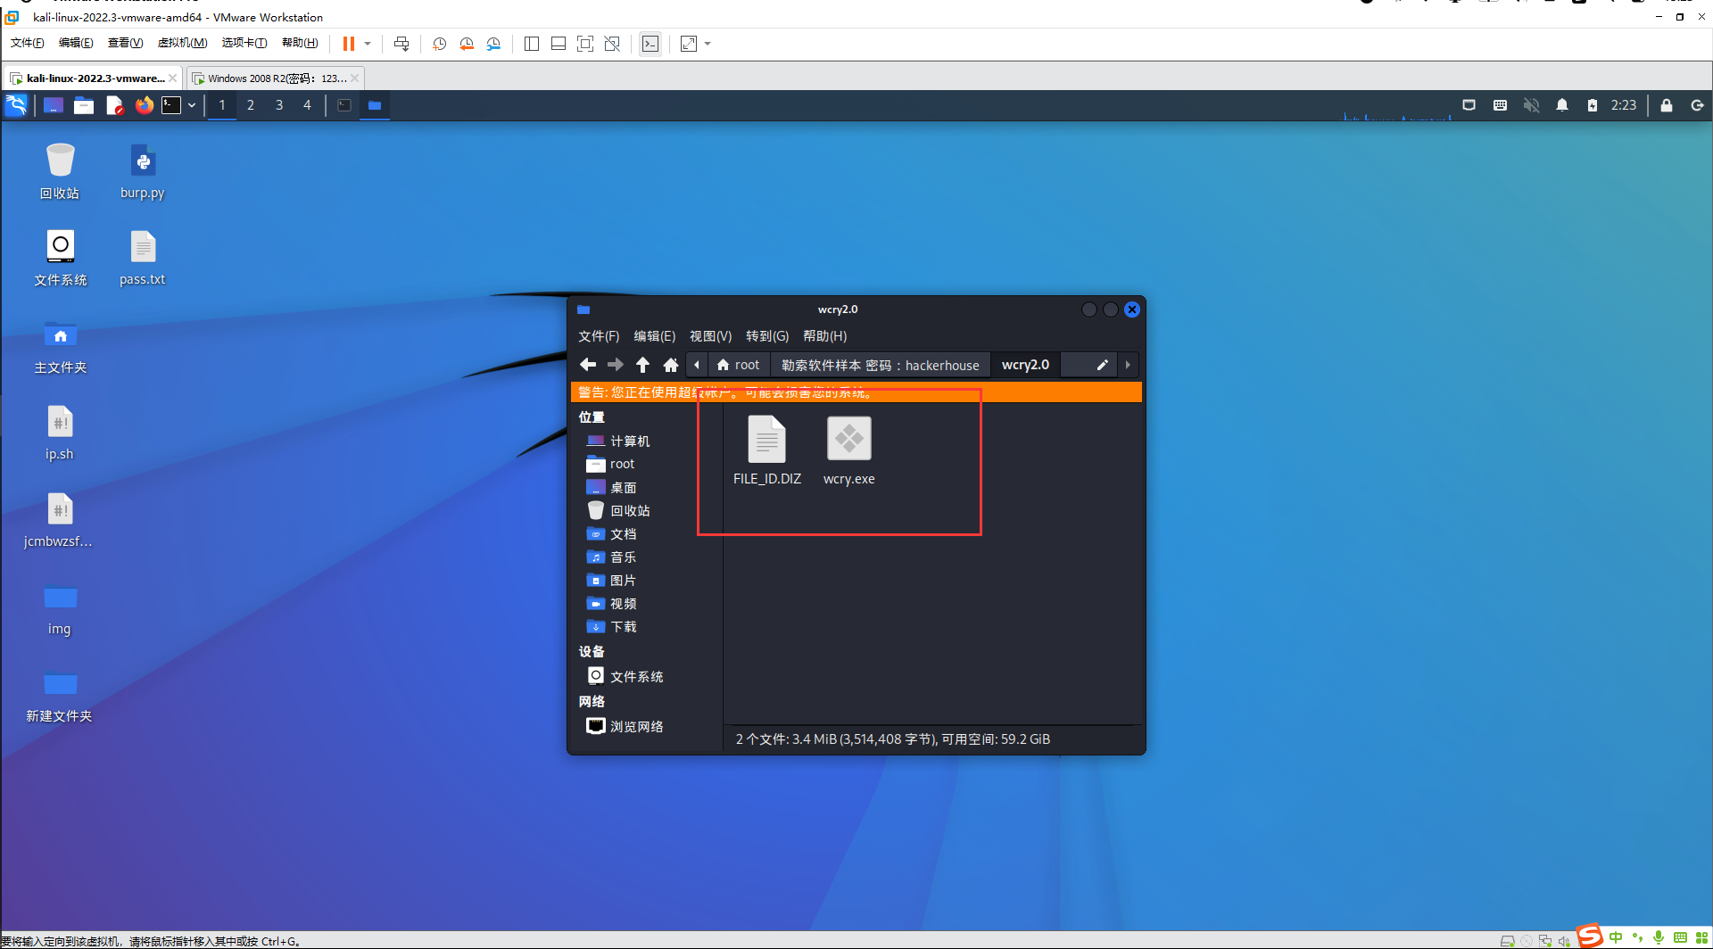
Task: Toggle path edit mode pencil button
Action: tap(1102, 365)
